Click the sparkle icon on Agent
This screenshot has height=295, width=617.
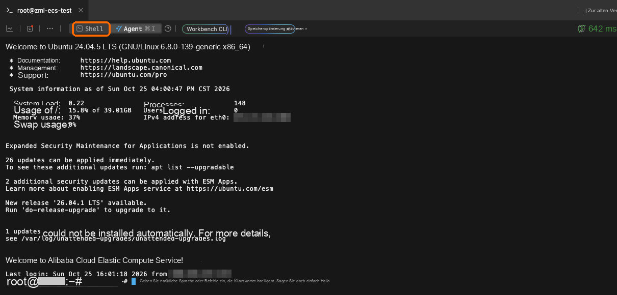click(x=119, y=28)
